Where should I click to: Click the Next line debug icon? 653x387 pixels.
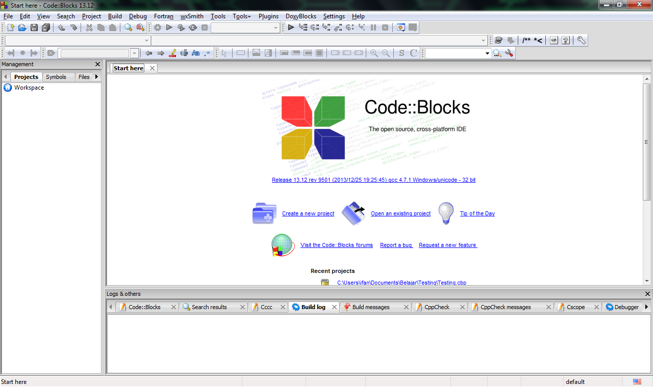click(315, 27)
